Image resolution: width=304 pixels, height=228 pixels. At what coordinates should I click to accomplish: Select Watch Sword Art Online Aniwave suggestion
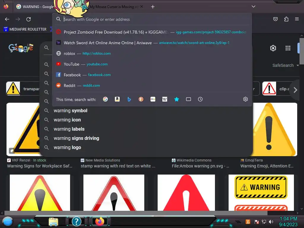[152, 43]
